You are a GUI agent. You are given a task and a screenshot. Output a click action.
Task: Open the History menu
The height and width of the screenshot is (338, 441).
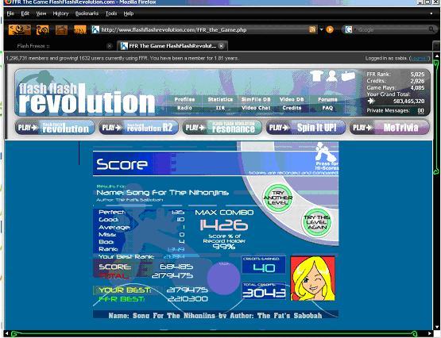coord(60,13)
